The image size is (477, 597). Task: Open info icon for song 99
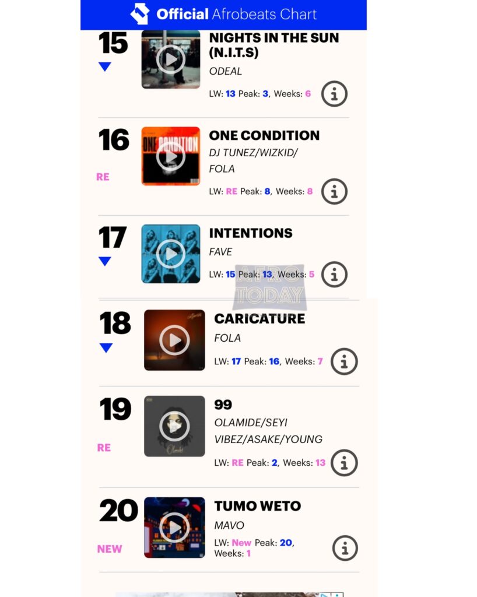click(344, 463)
